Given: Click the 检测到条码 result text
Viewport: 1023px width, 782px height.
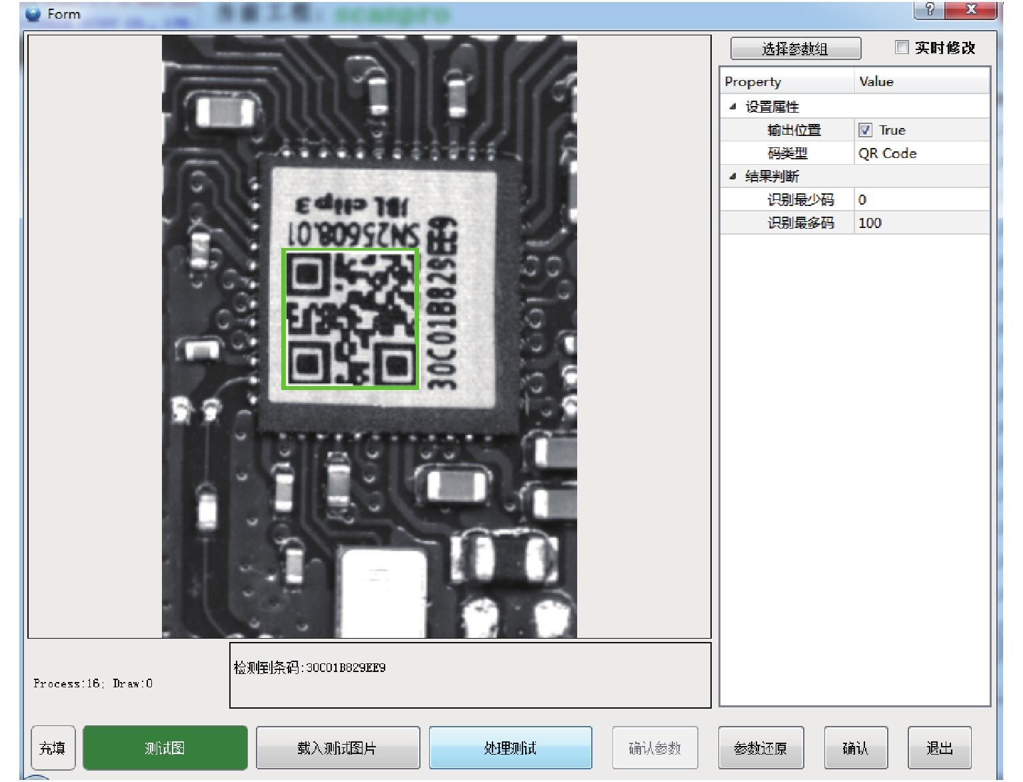Looking at the screenshot, I should (310, 667).
